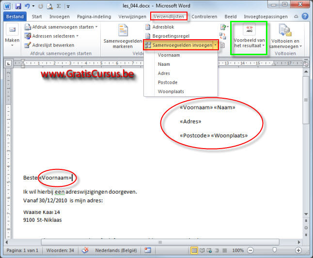
Task: Click the horizontal scrollbar right arrow
Action: point(298,242)
